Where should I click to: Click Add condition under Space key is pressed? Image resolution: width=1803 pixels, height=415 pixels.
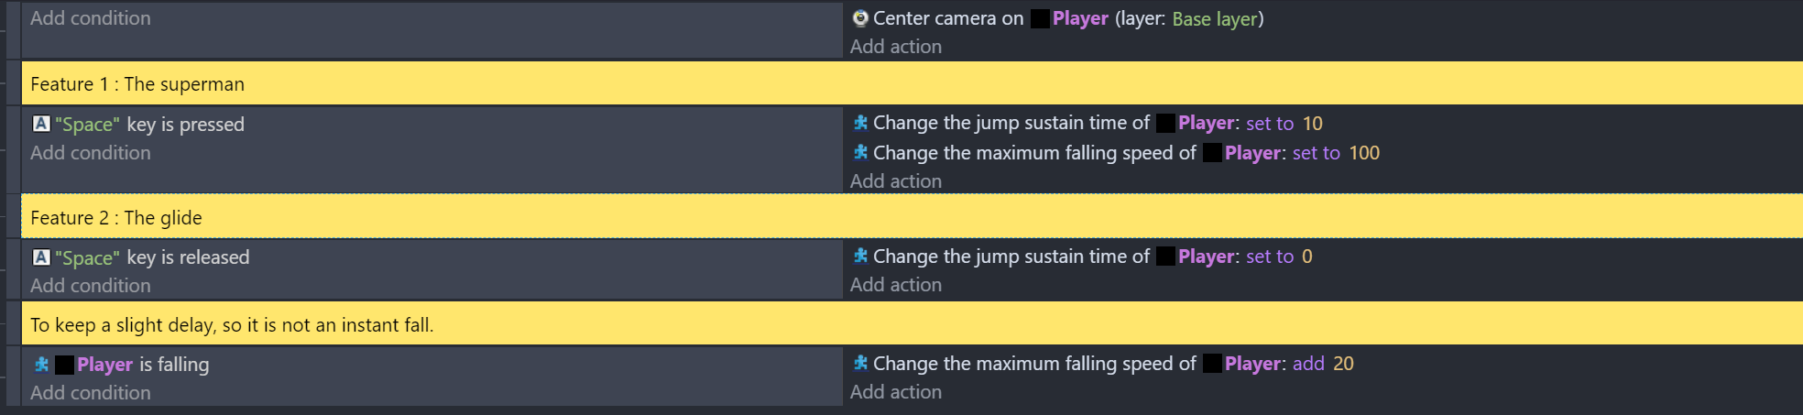point(91,153)
